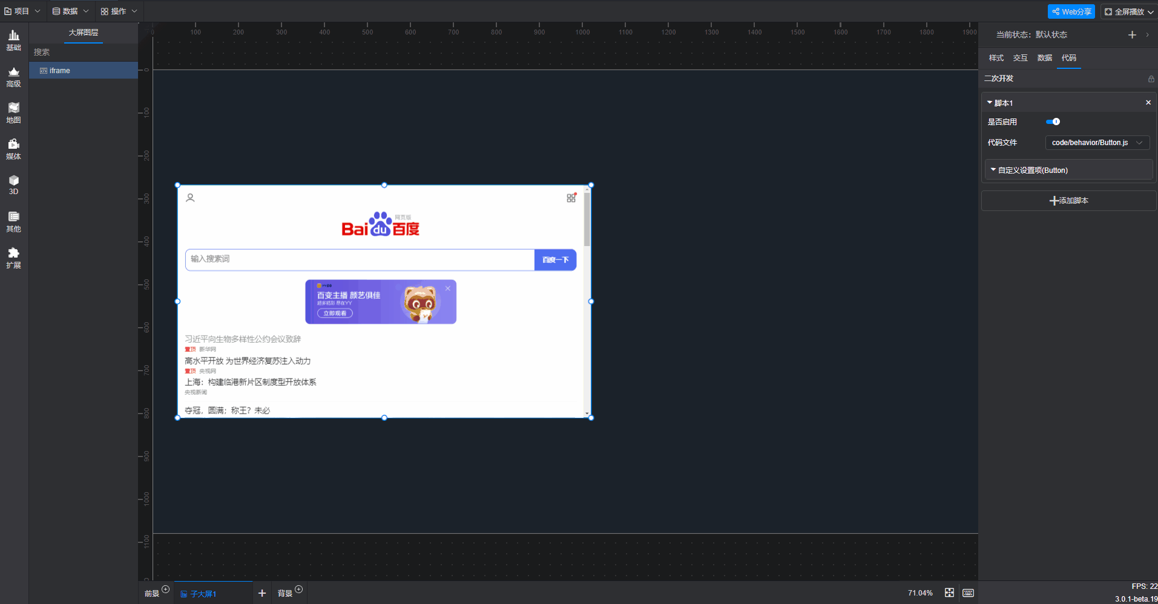Click the right chevron next to state plus

coord(1147,34)
